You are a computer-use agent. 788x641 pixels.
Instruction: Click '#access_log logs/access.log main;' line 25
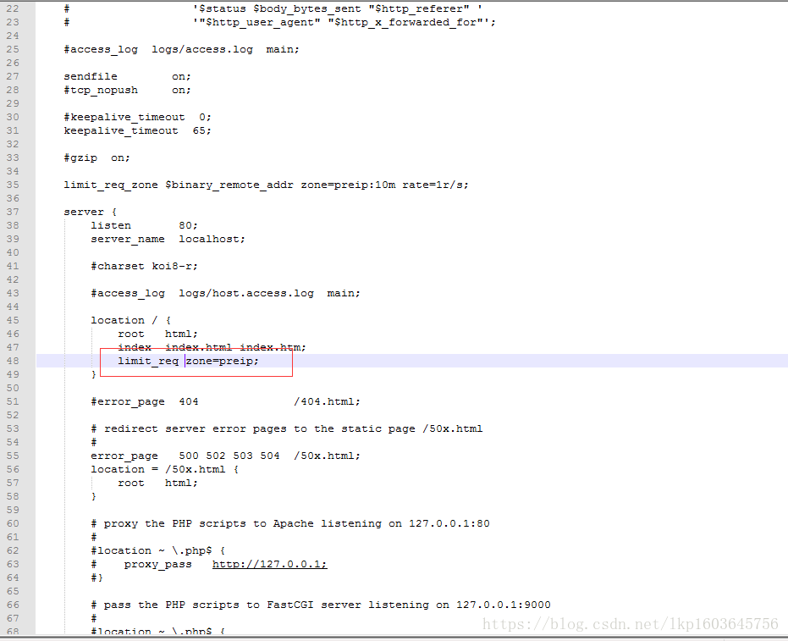pyautogui.click(x=181, y=49)
